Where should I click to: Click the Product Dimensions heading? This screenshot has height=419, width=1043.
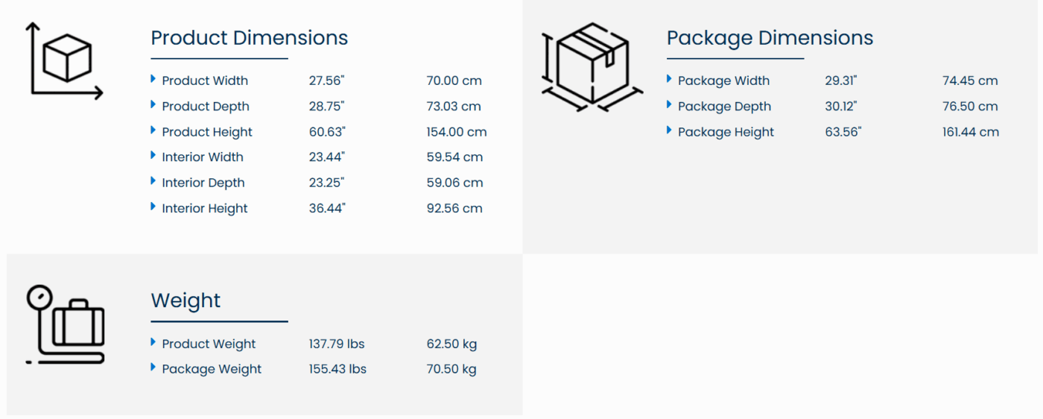249,38
